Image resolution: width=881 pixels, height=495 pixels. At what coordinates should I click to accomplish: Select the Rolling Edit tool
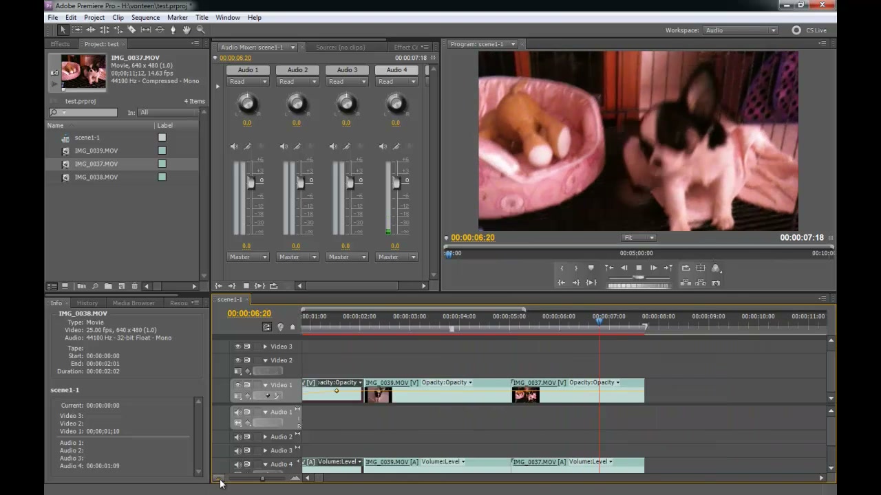(x=104, y=30)
